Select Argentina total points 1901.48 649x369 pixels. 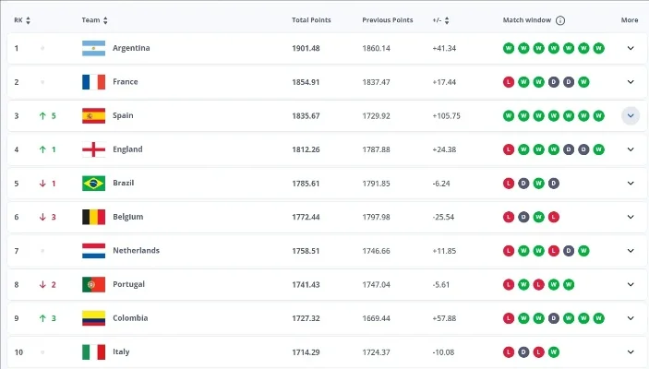pyautogui.click(x=306, y=48)
